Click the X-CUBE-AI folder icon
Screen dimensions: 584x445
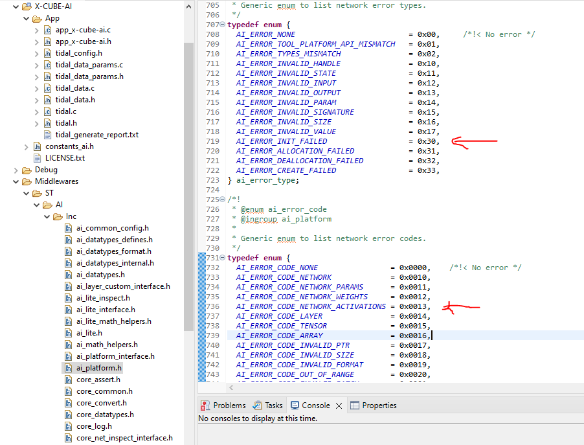[x=27, y=6]
